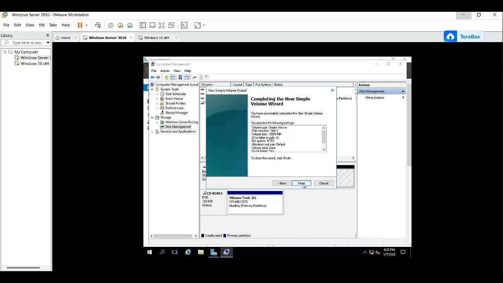The width and height of the screenshot is (503, 283).
Task: Click the Back arrow in Computer Management toolbar
Action: point(152,77)
